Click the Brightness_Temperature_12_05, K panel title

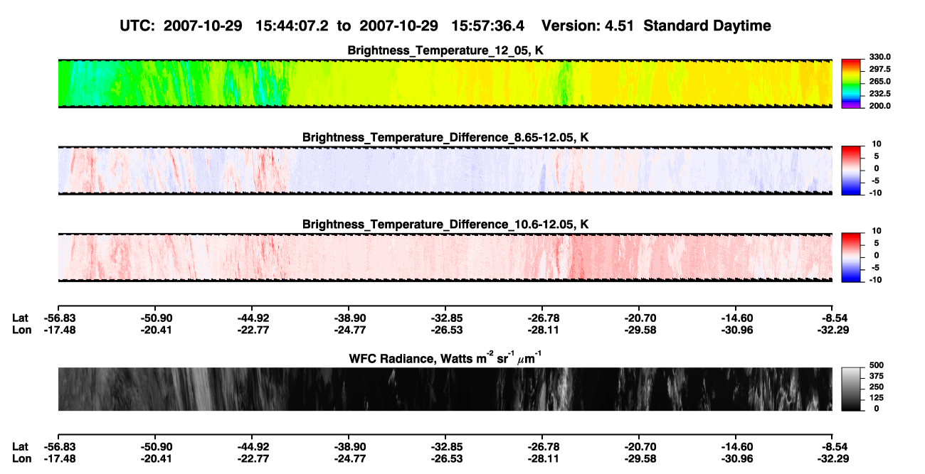pos(445,50)
